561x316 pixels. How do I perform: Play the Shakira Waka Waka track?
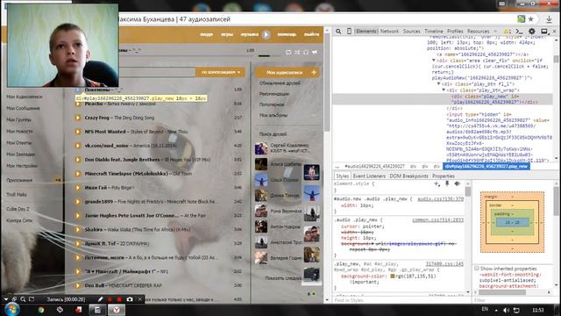click(78, 229)
